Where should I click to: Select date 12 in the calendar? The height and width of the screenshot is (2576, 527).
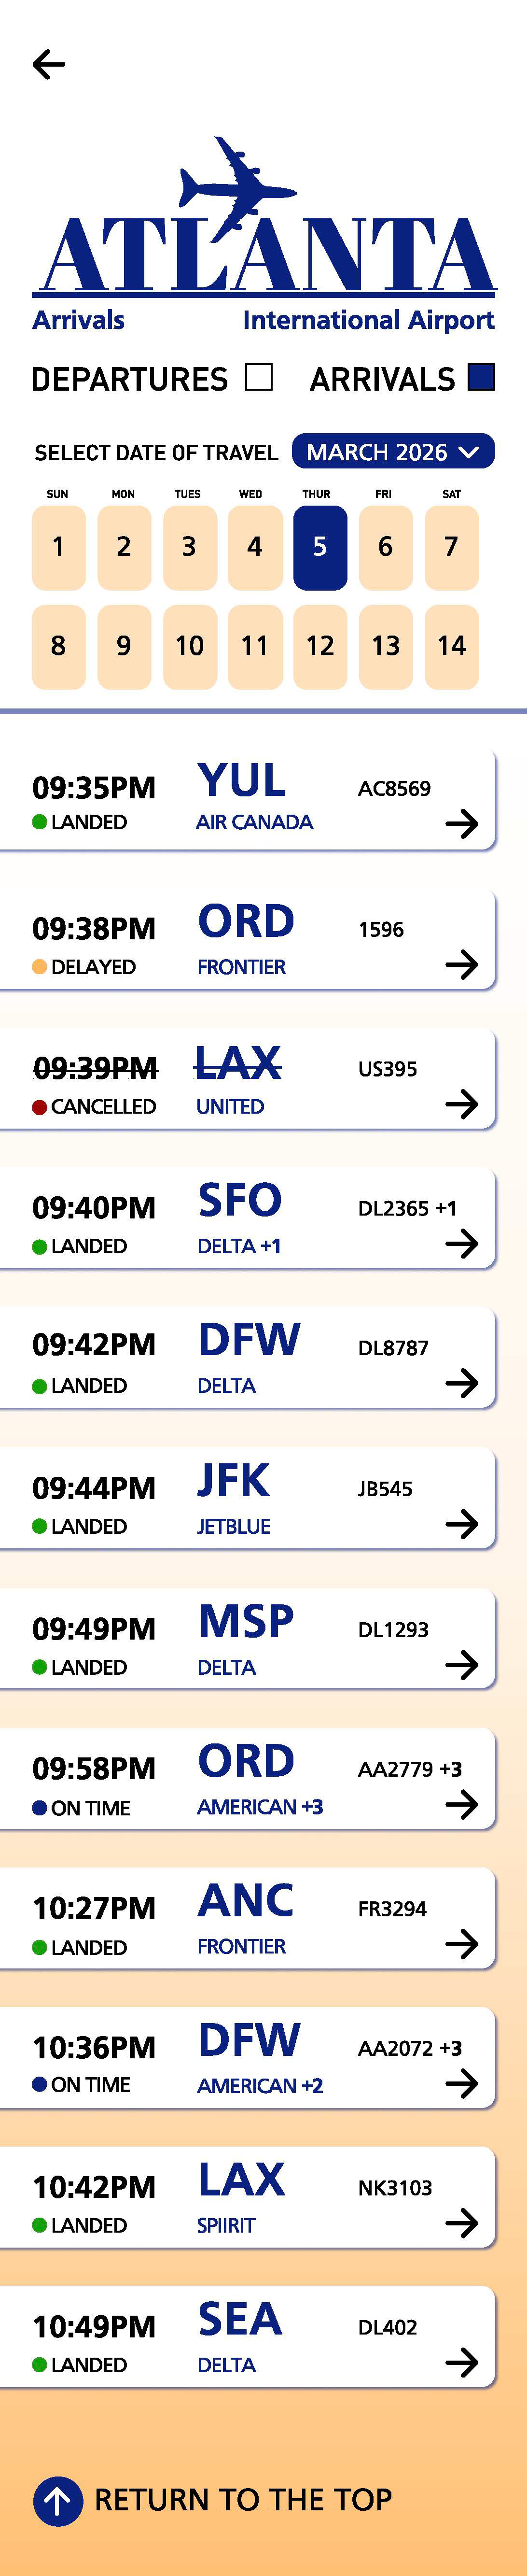tap(320, 646)
